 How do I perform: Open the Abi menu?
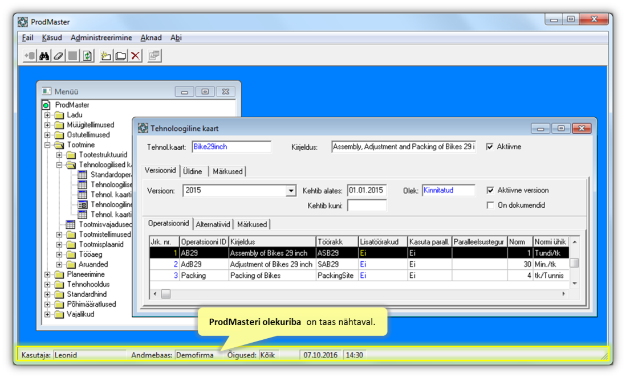(176, 38)
